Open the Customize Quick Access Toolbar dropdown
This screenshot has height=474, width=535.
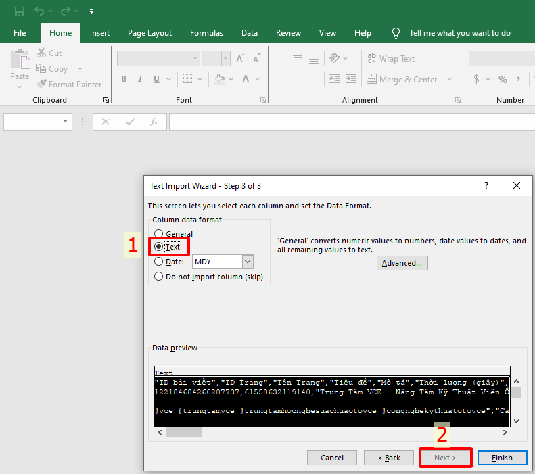tap(91, 11)
